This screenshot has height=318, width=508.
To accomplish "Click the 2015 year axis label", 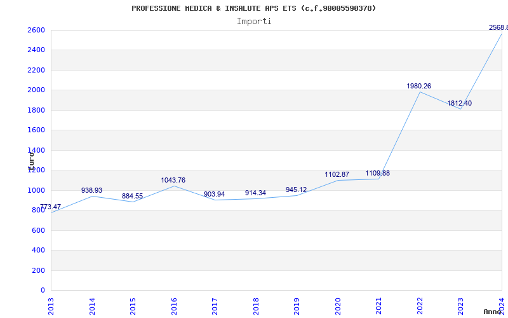I will point(133,307).
